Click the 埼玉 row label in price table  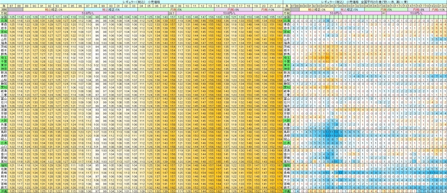[4, 58]
